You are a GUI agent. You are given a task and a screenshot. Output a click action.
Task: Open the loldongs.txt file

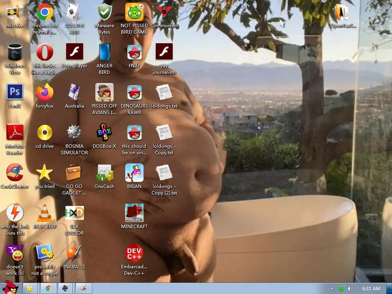(x=164, y=96)
